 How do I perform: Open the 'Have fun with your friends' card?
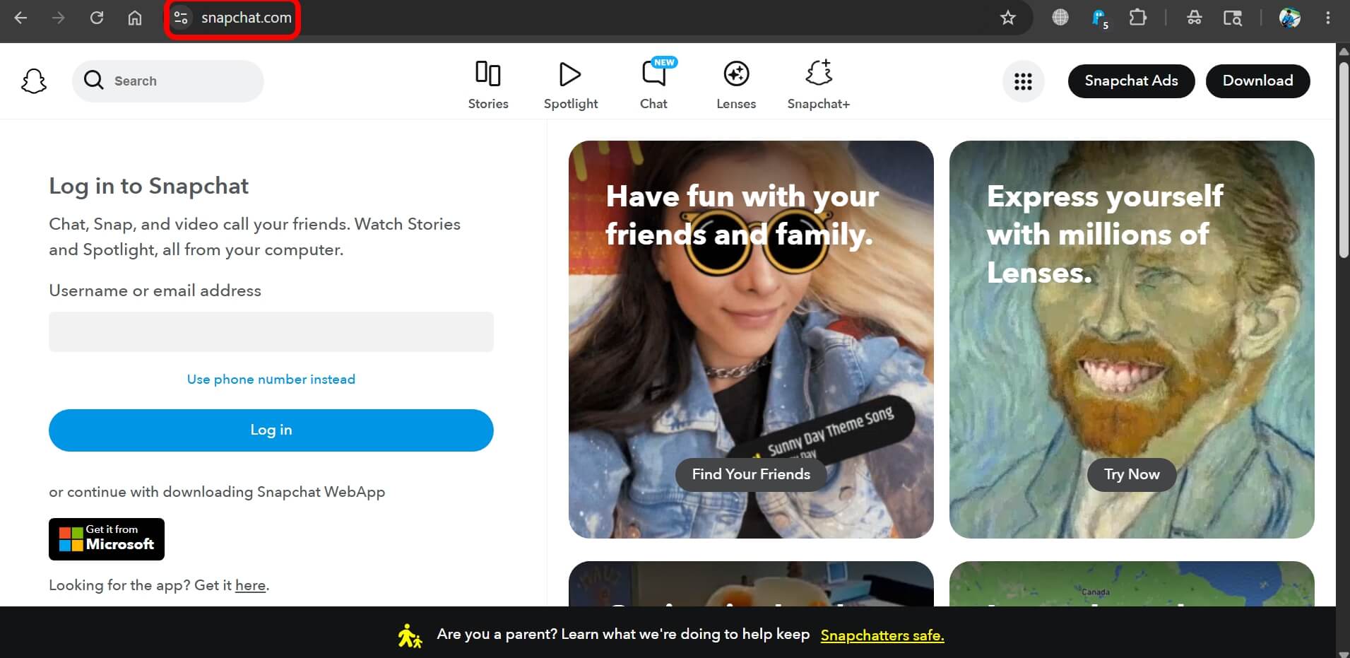751,339
